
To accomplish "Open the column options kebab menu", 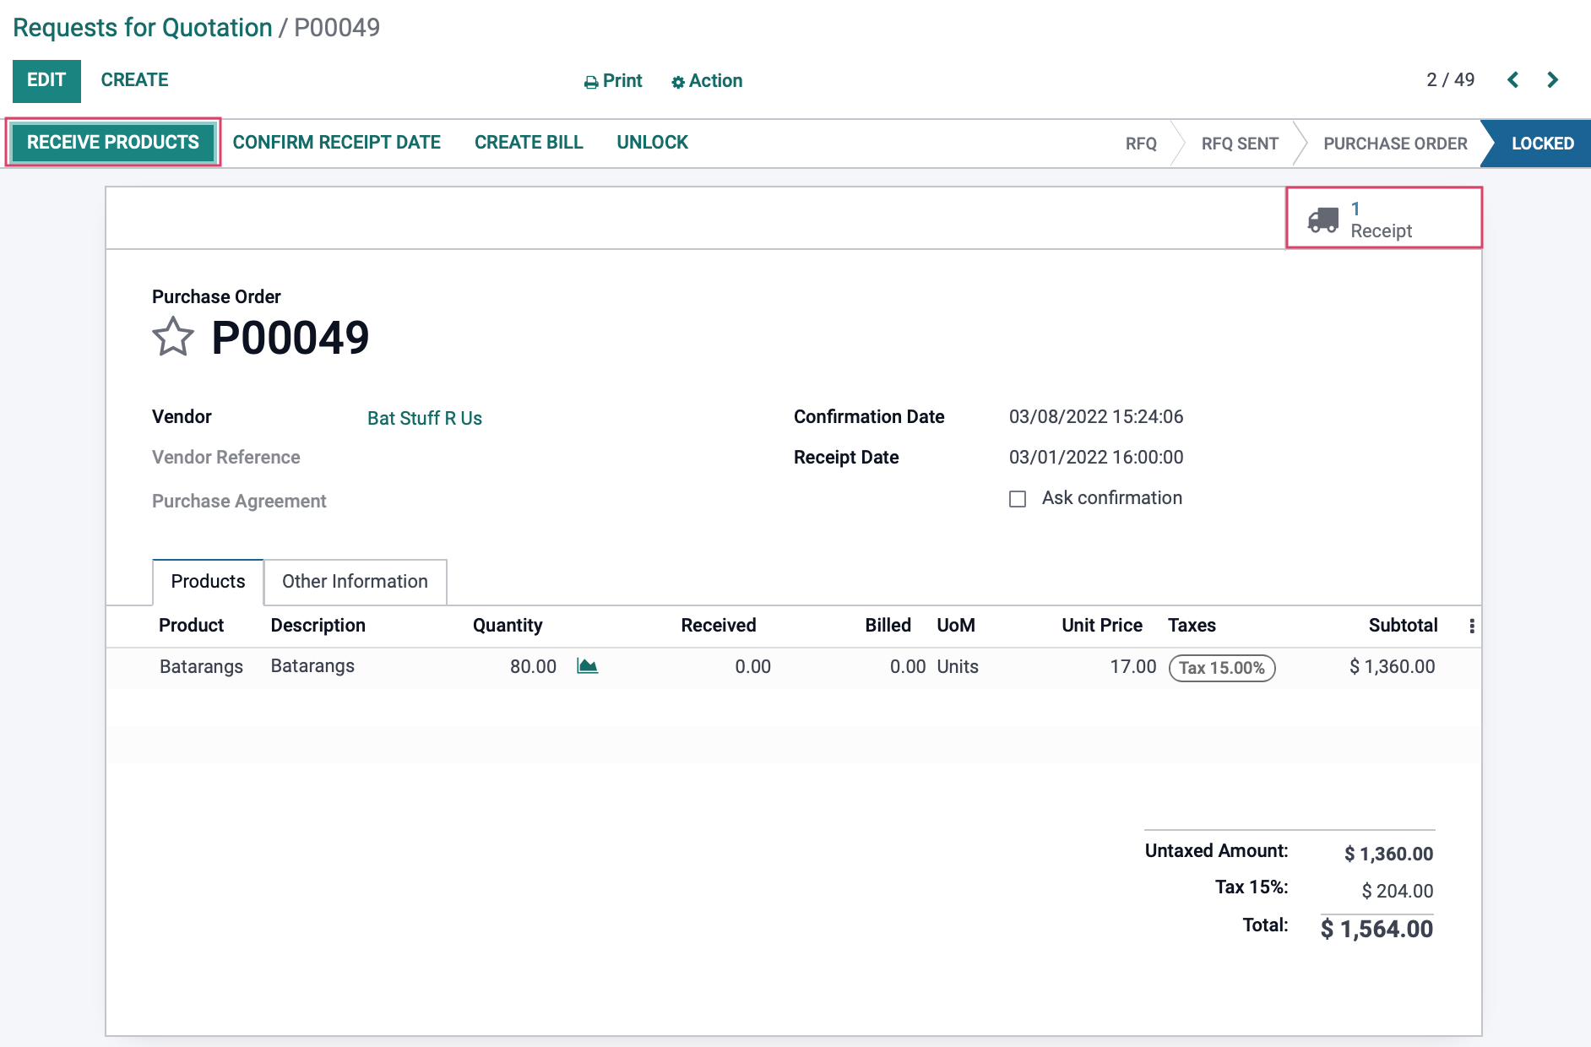I will [x=1472, y=626].
